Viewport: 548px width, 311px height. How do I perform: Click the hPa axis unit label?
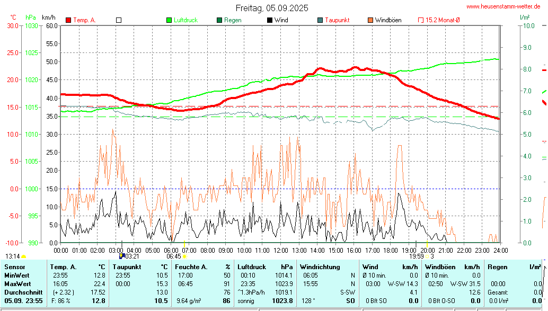[x=30, y=17]
